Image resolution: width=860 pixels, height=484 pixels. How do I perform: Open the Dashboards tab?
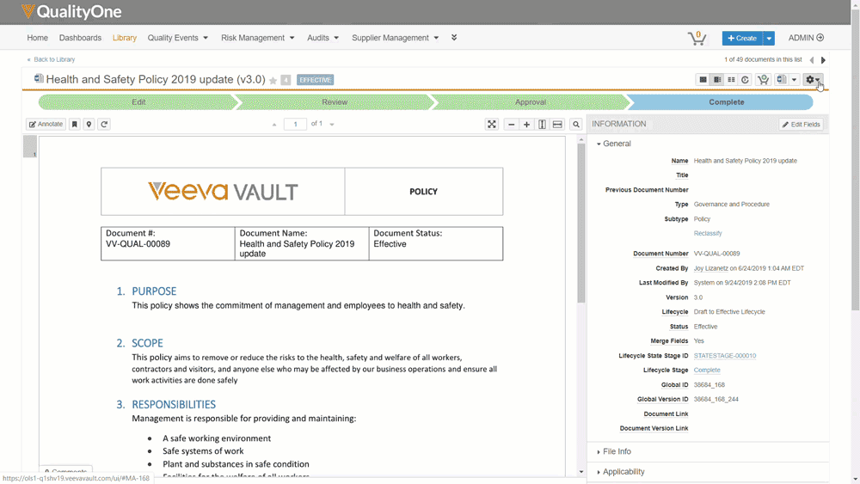point(80,38)
